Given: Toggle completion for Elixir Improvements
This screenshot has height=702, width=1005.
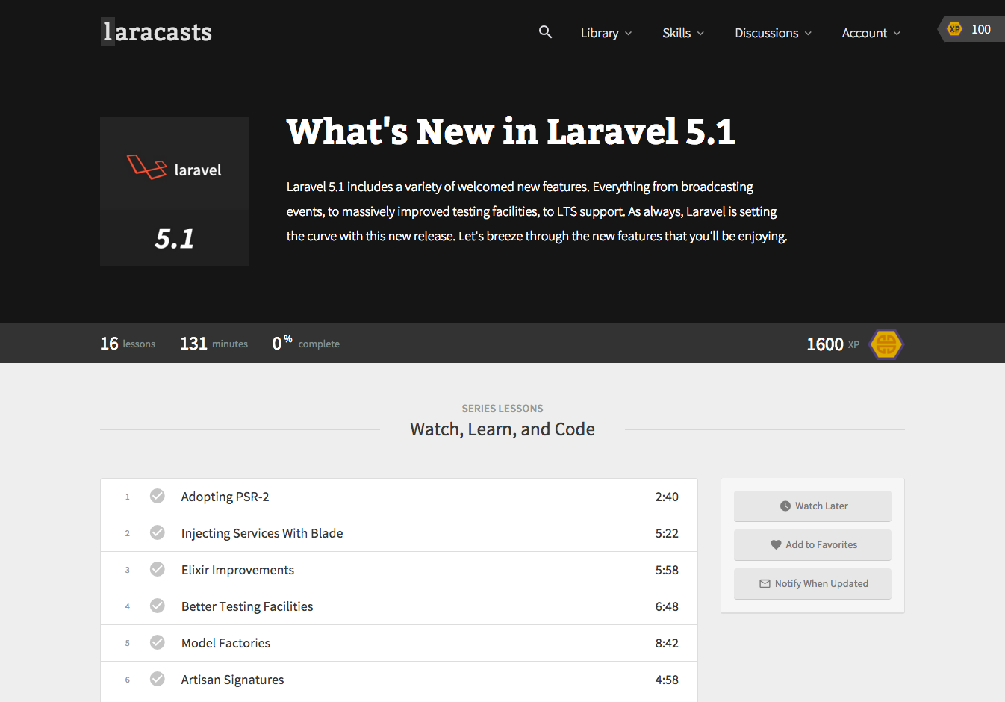Looking at the screenshot, I should 157,568.
